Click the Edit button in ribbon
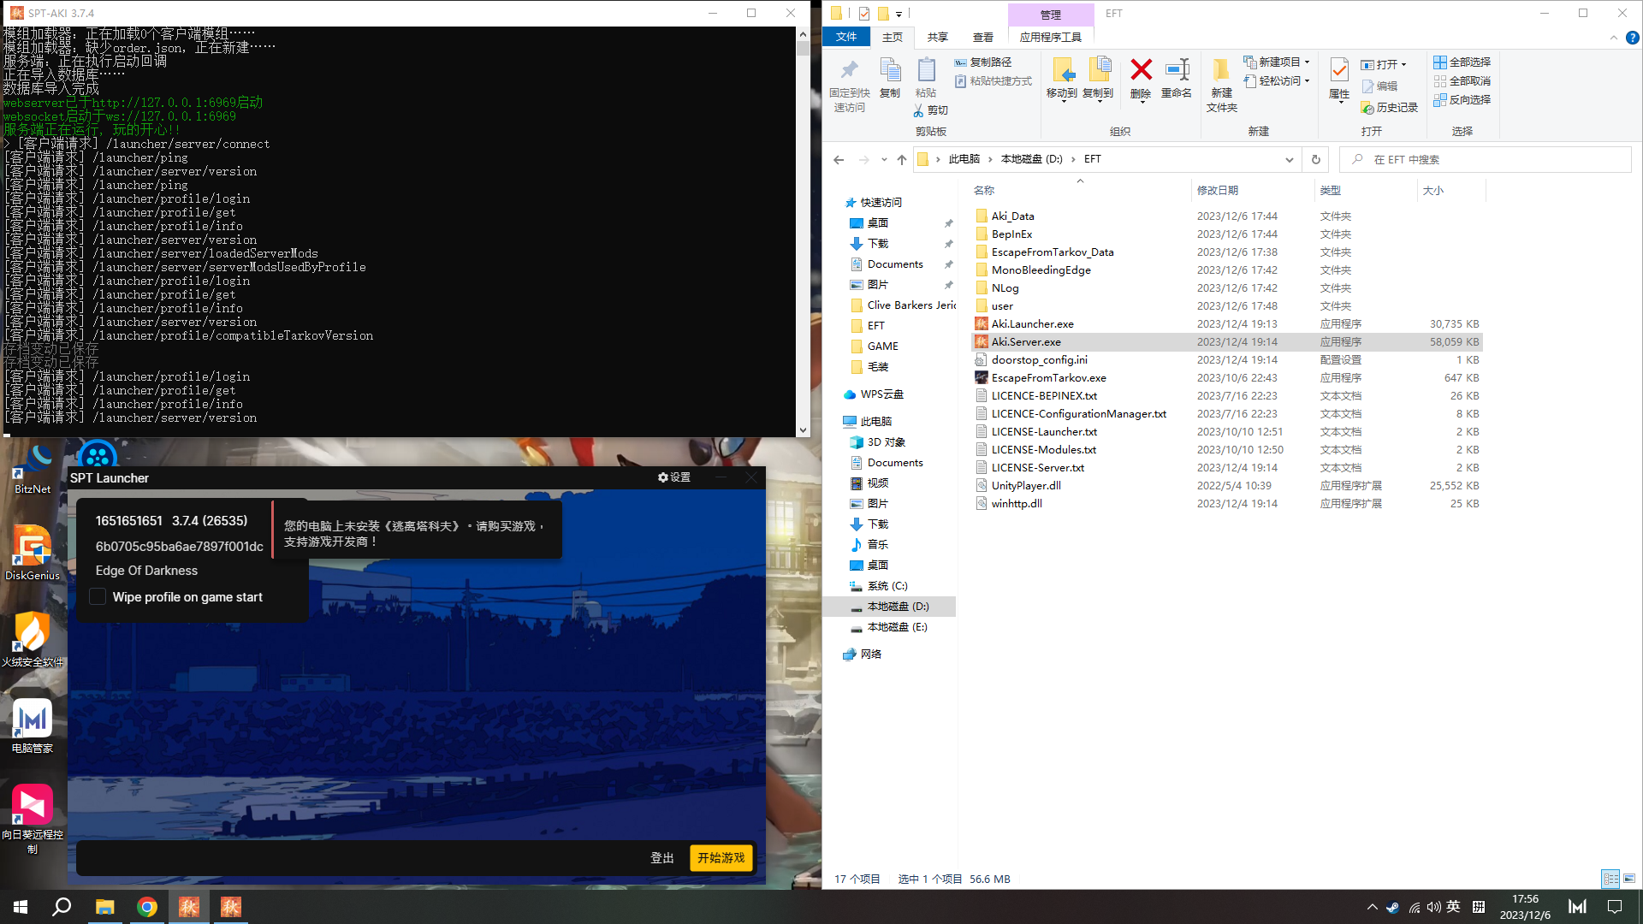 click(x=1379, y=86)
